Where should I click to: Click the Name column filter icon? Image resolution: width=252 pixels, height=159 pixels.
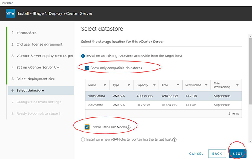point(105,85)
